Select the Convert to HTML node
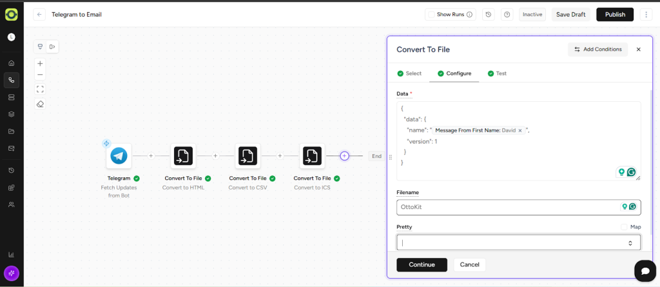This screenshot has height=287, width=660. tap(183, 156)
